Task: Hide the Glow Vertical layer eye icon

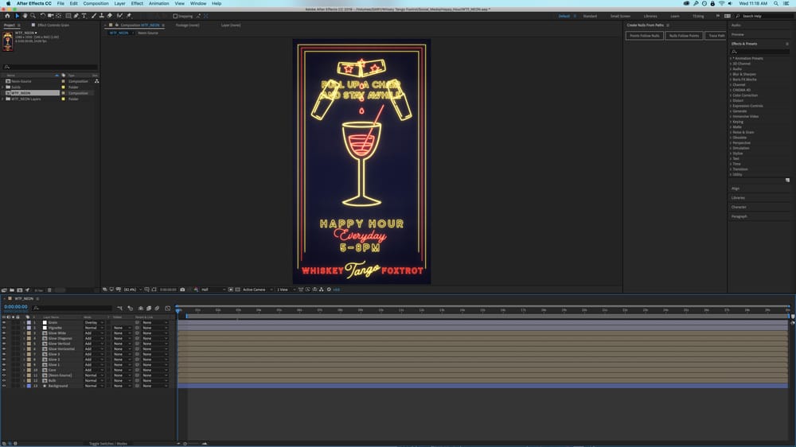Action: click(4, 344)
